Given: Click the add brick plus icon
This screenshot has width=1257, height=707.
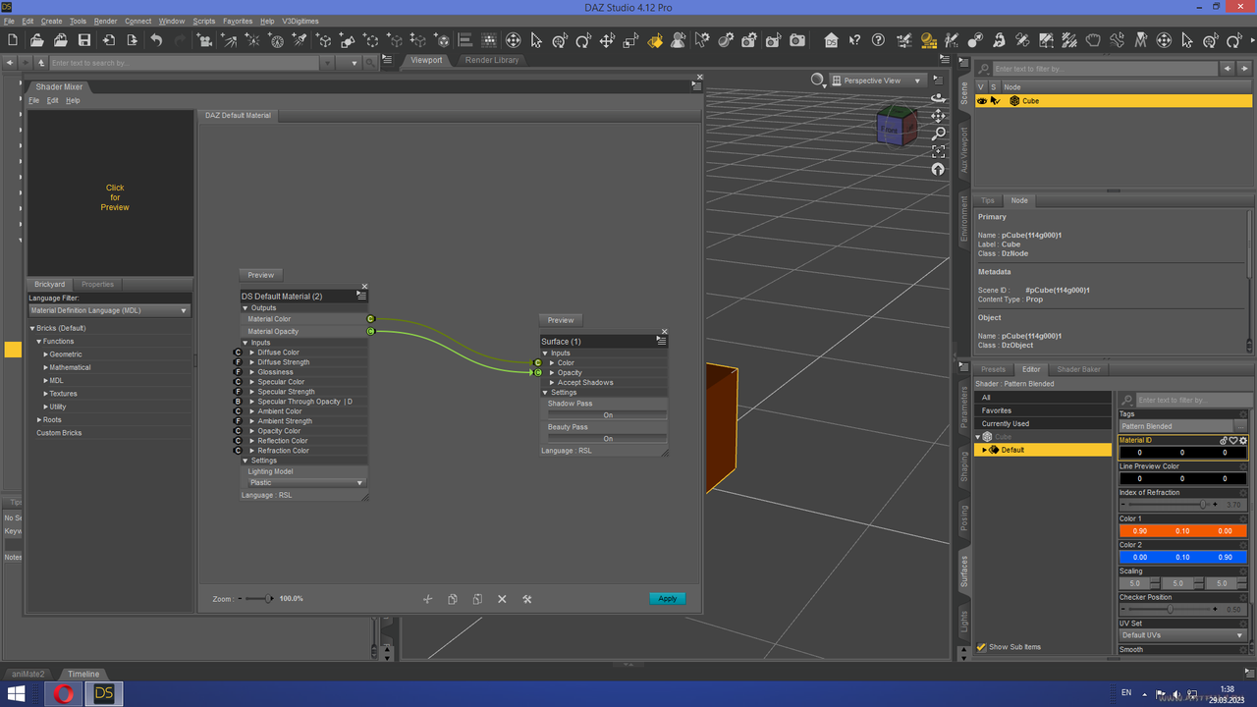Looking at the screenshot, I should tap(427, 599).
